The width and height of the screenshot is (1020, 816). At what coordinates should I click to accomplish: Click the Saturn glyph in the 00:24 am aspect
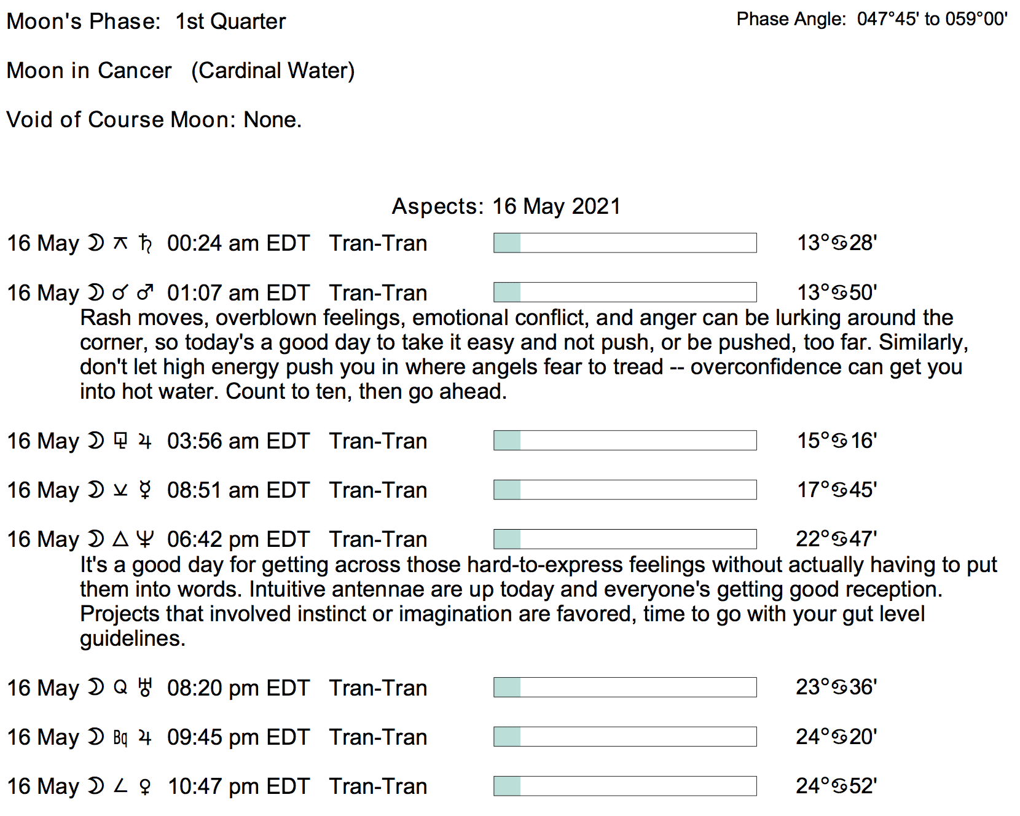[145, 243]
